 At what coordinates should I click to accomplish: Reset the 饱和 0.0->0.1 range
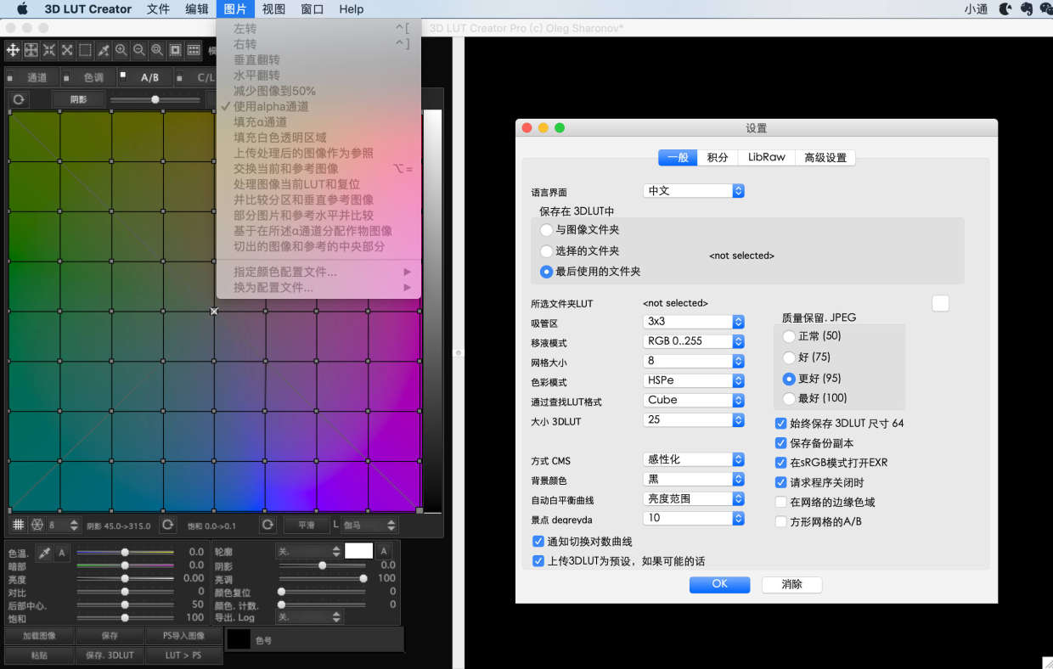click(x=267, y=526)
